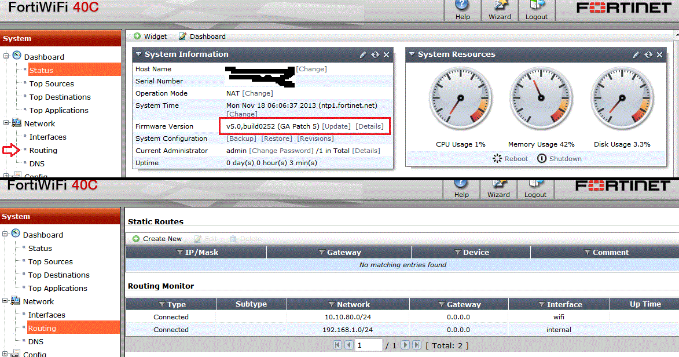Refresh the System Resources widget
The image size is (679, 357).
tap(648, 54)
